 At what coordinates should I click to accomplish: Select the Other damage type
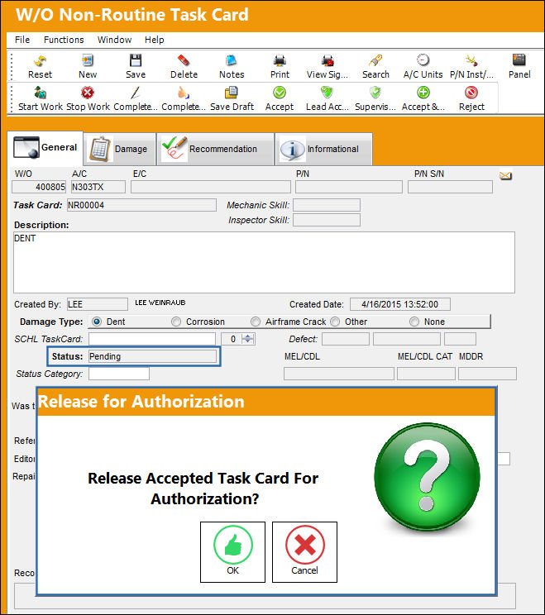335,322
